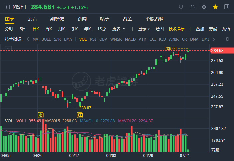The height and width of the screenshot is (161, 234).
Task: Open the 帖子 tab
Action: pyautogui.click(x=105, y=19)
